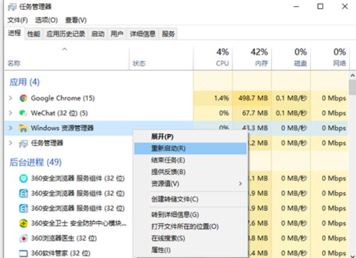Choose 在线搜索(S) in the context menu

[x=190, y=238]
